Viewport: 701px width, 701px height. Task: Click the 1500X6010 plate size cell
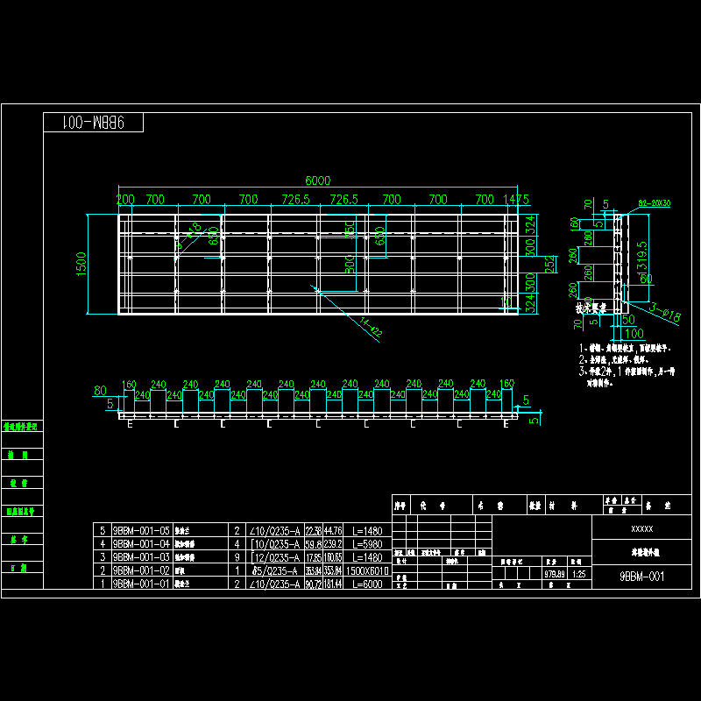[367, 570]
